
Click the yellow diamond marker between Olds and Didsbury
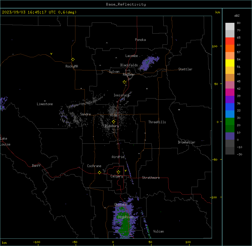click(x=113, y=122)
